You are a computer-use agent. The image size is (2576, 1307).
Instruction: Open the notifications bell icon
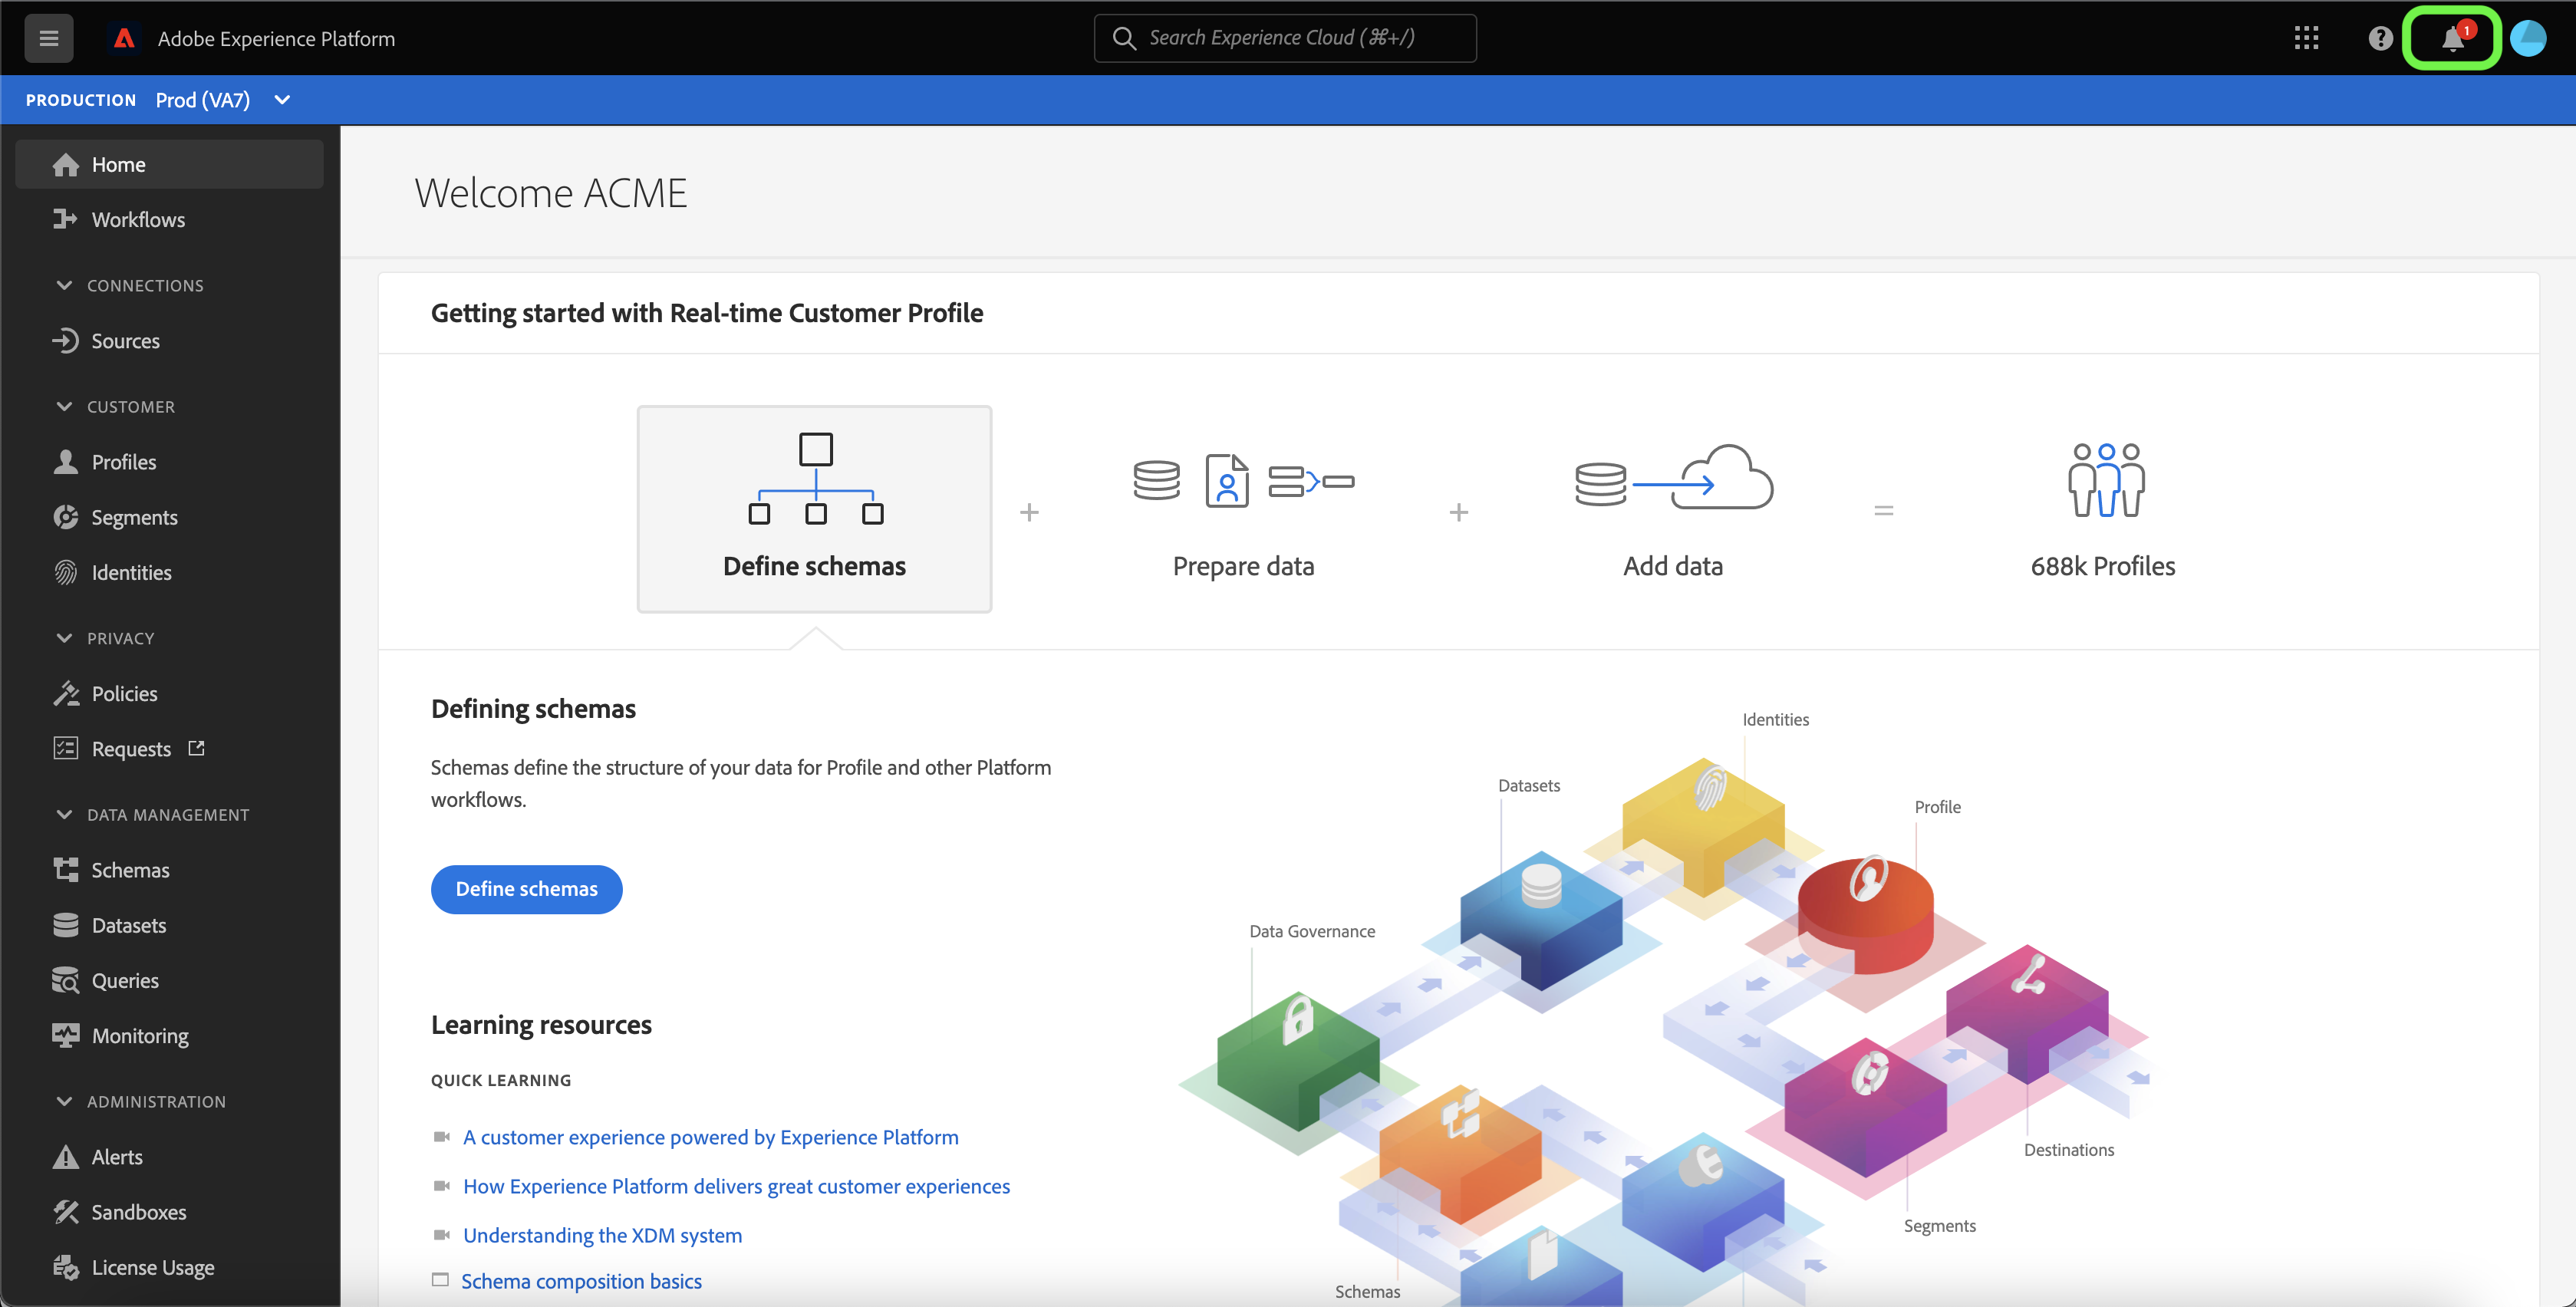point(2452,38)
